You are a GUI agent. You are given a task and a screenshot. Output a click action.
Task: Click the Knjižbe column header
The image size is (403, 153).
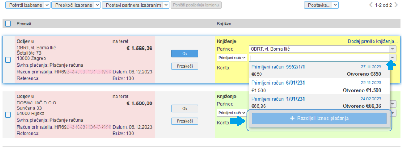coord(224,24)
